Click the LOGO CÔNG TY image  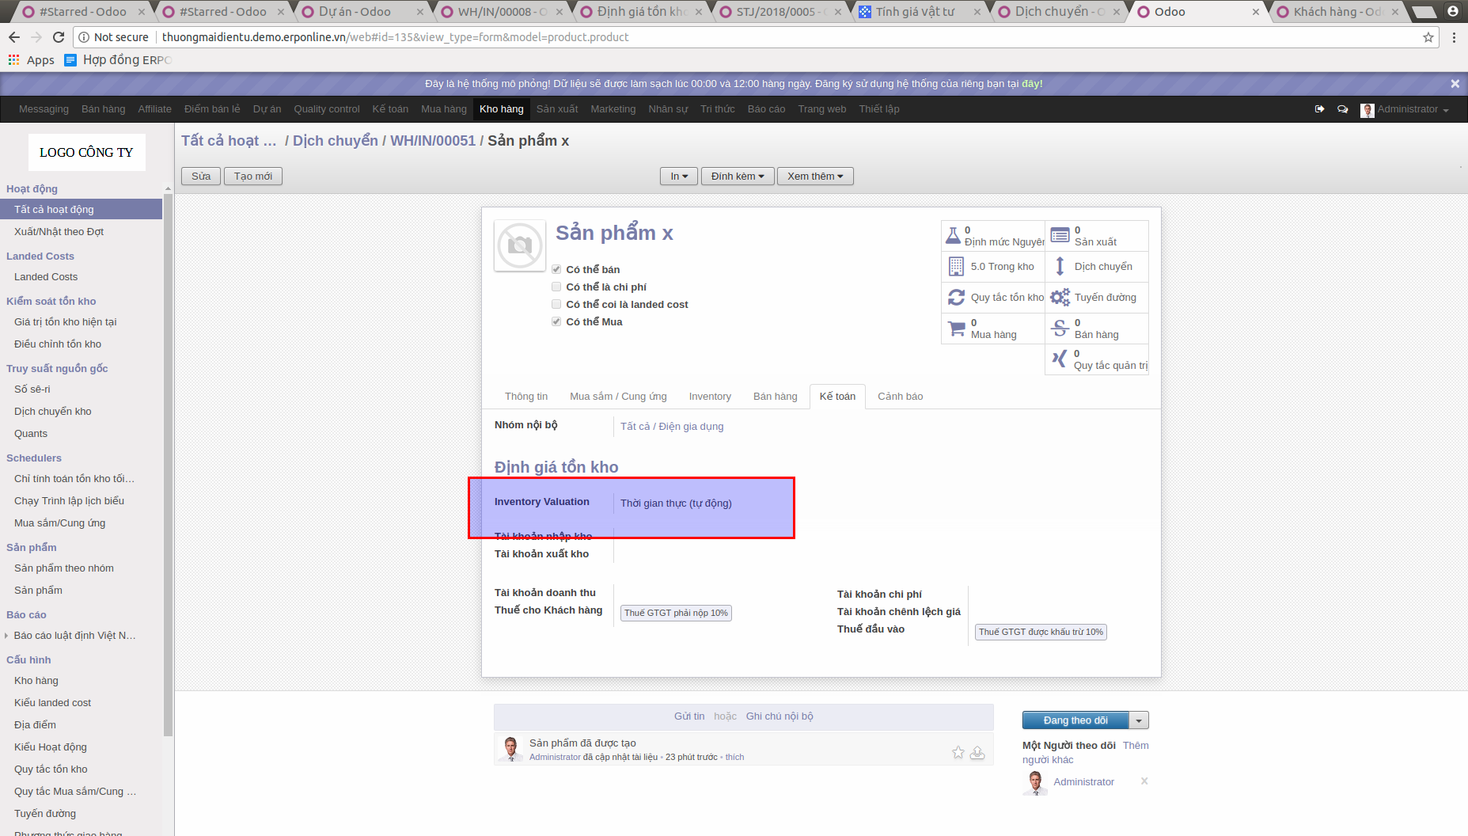click(x=87, y=152)
